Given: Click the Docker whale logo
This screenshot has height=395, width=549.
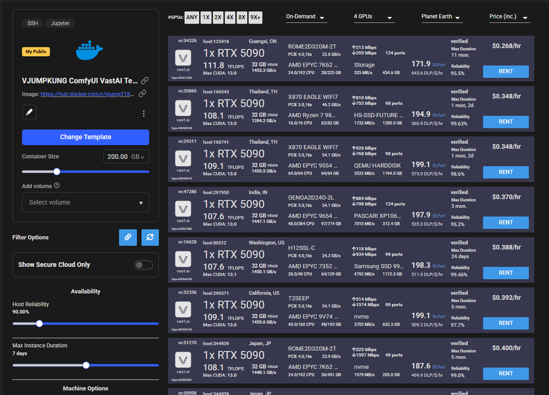Looking at the screenshot, I should pyautogui.click(x=90, y=50).
